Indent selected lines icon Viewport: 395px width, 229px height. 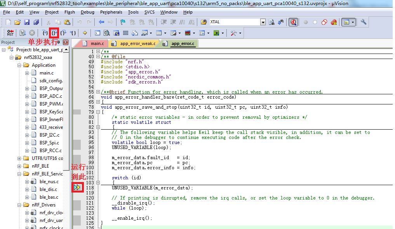pyautogui.click(x=164, y=22)
